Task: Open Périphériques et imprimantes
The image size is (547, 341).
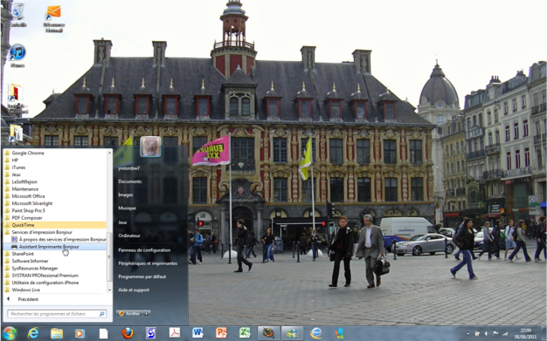Action: click(x=148, y=263)
